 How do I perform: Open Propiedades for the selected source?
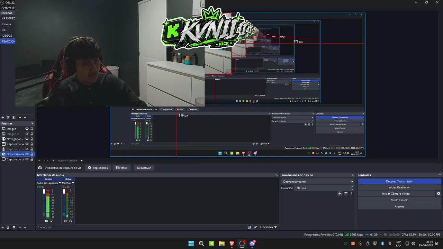pos(98,168)
